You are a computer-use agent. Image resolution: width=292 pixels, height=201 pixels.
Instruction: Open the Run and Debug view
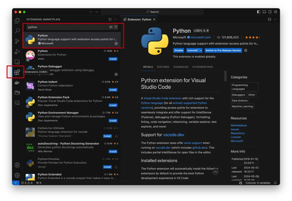click(17, 52)
